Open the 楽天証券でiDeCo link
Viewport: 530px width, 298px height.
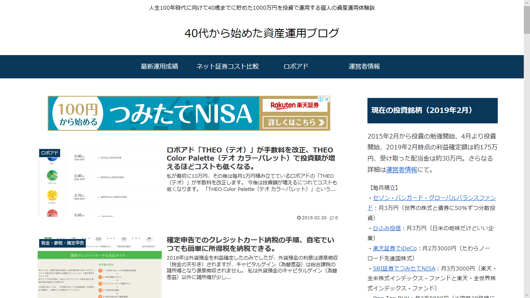coord(395,248)
